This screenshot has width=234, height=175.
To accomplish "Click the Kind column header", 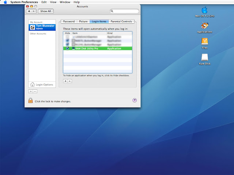I will click(x=119, y=33).
